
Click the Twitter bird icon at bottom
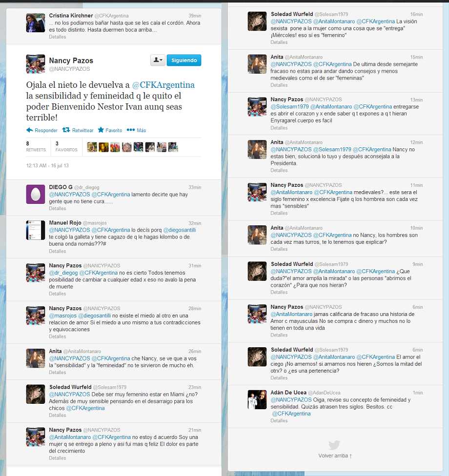point(334,445)
